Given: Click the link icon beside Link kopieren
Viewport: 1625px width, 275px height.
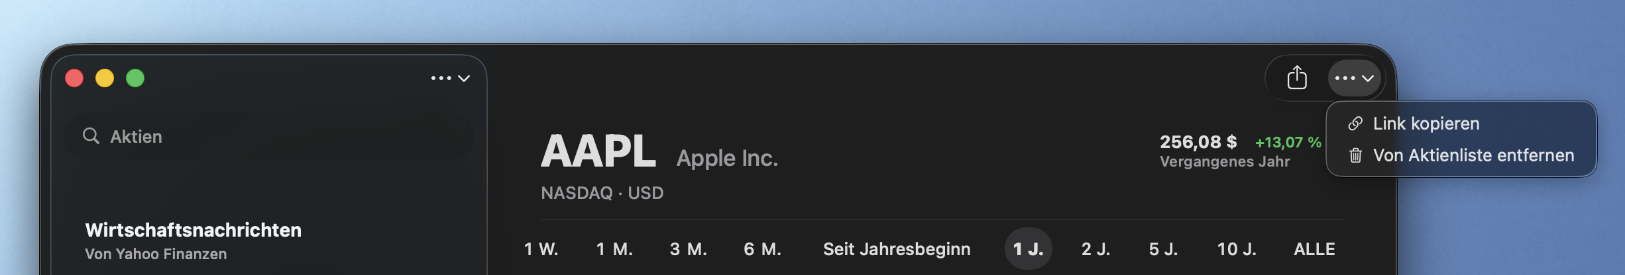Looking at the screenshot, I should 1355,124.
